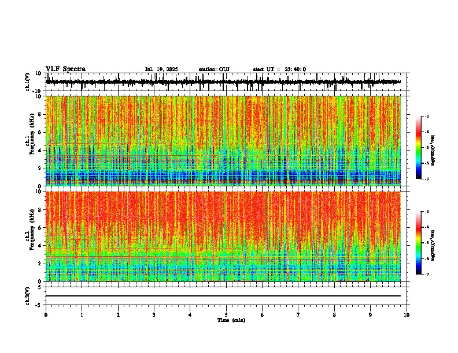Screen dimensions: 458x353
Task: Click the ch.1 colorbar log(PSD) label
Action: [x=433, y=151]
